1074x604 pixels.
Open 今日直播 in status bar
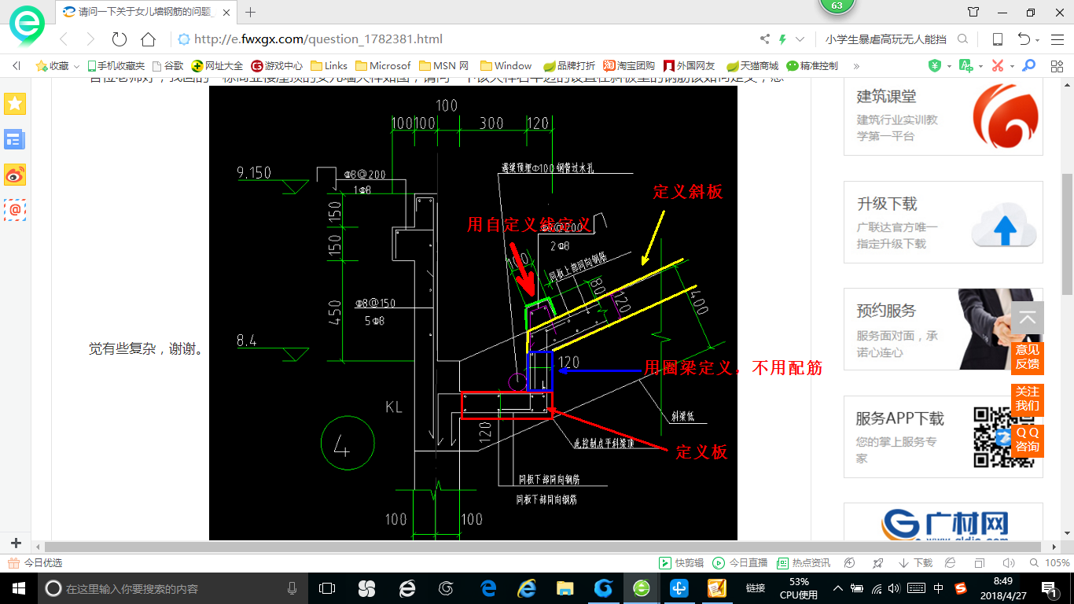pyautogui.click(x=741, y=563)
